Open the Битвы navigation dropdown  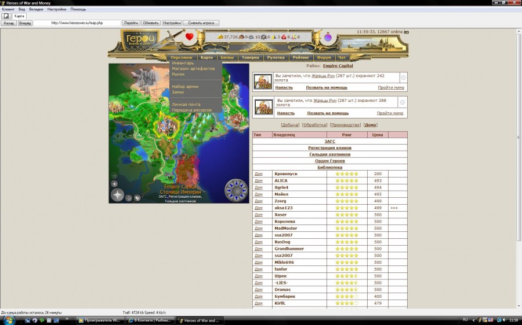tap(227, 57)
